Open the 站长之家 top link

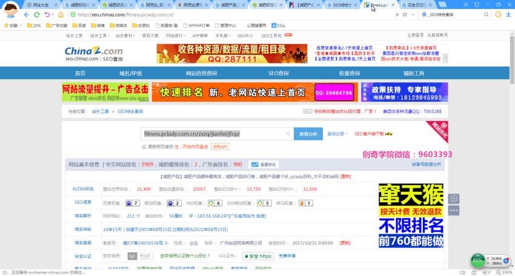pos(75,36)
